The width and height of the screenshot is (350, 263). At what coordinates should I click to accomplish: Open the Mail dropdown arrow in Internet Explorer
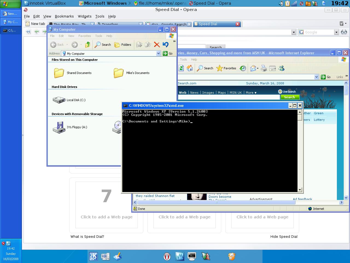(257, 68)
